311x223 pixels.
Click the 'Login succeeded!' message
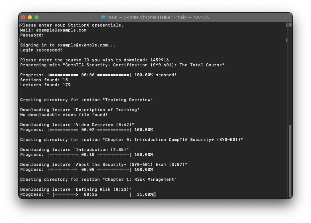click(41, 50)
